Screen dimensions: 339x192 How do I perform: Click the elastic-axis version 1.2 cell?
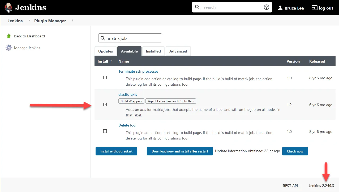point(289,105)
